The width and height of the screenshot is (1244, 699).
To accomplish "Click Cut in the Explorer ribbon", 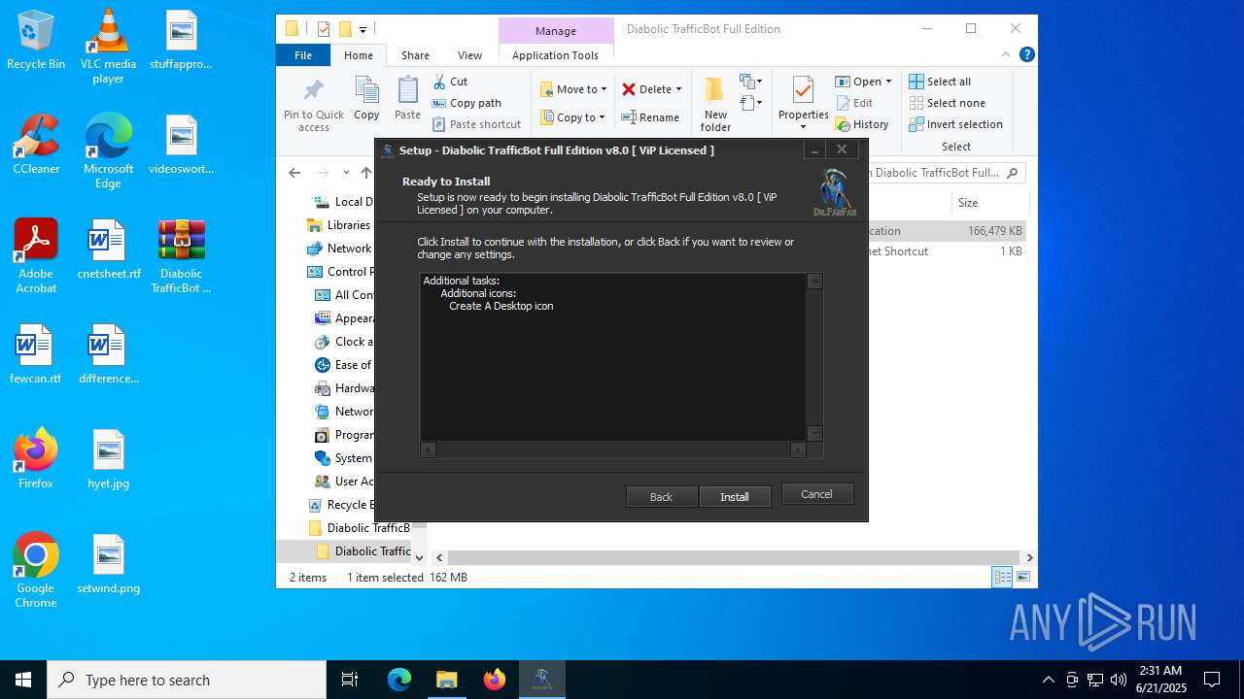I will click(450, 82).
